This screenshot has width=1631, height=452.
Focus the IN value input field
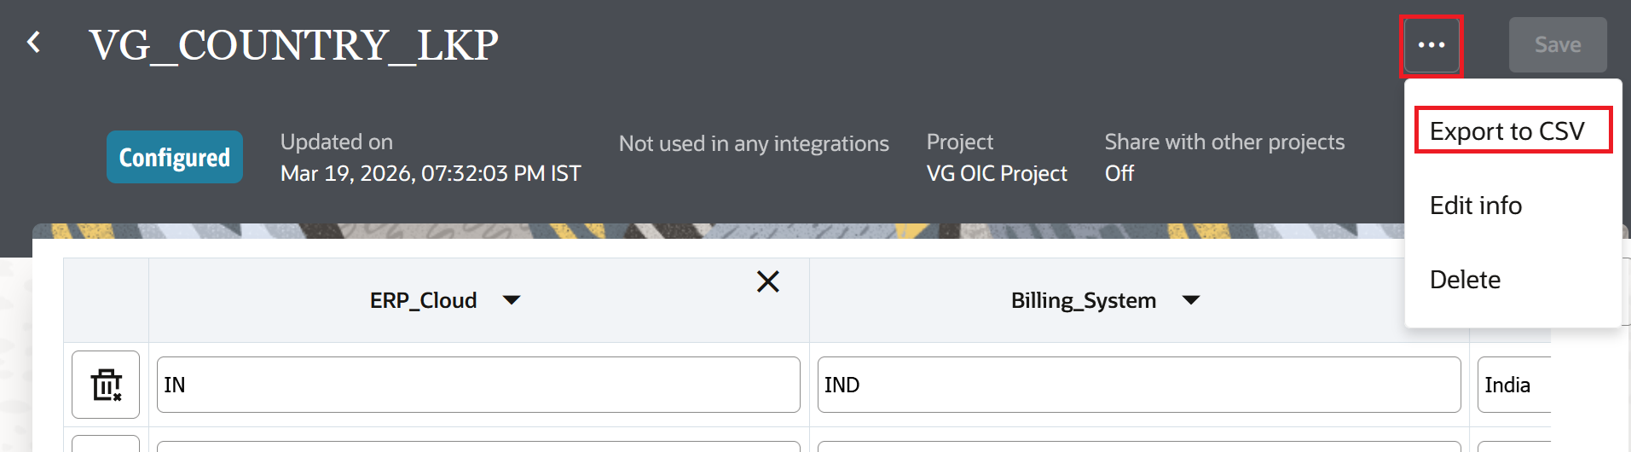click(x=477, y=385)
